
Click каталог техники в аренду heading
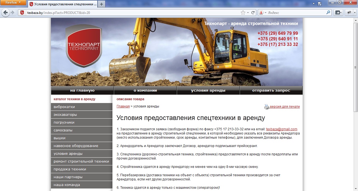tap(74, 99)
